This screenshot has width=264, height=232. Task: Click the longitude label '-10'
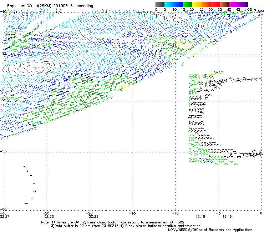pyautogui.click(x=175, y=213)
